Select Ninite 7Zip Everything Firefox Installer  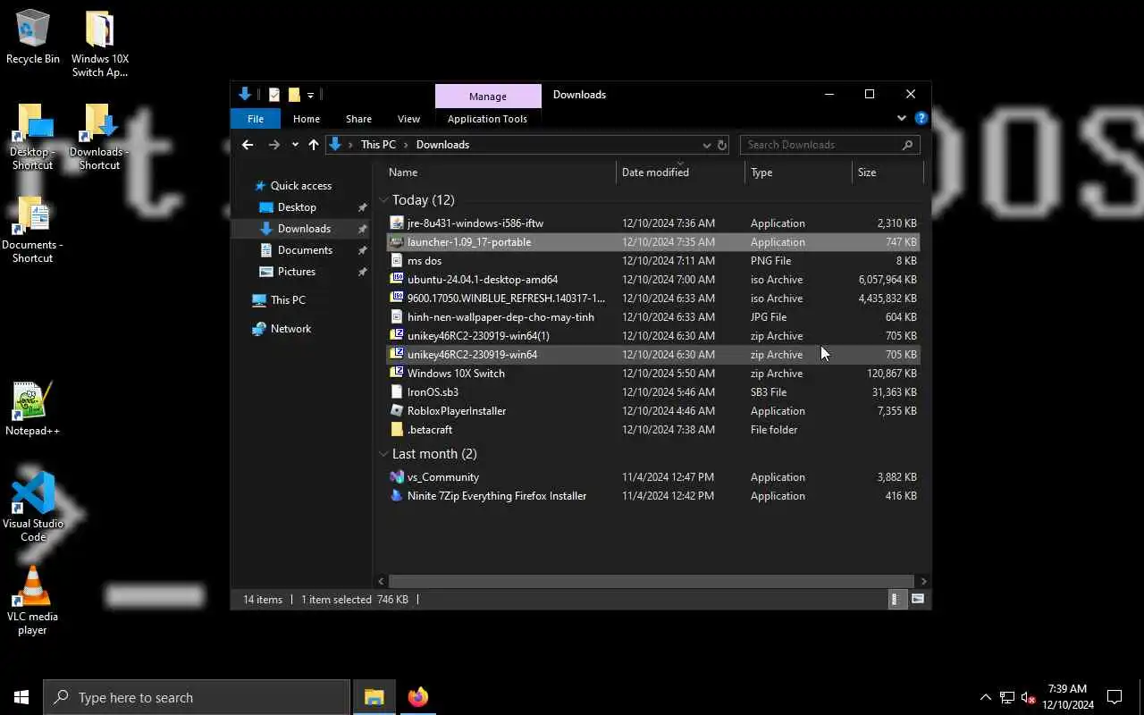tap(652, 496)
